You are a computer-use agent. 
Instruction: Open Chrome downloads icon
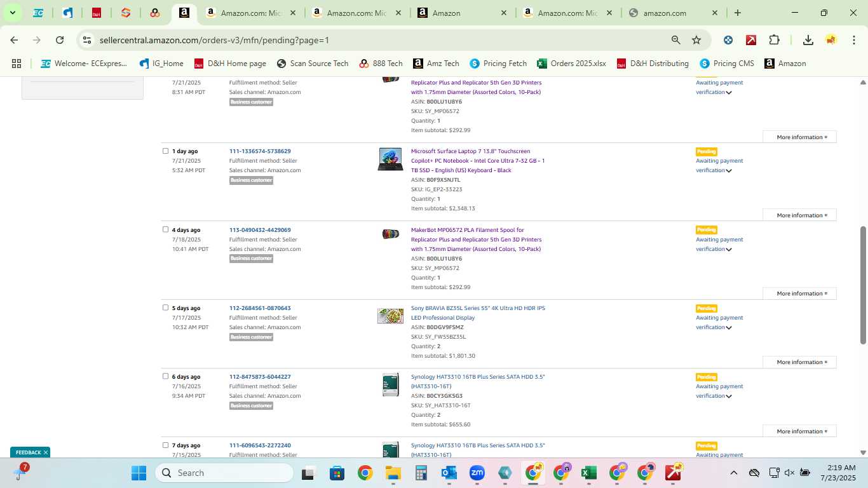[x=808, y=40]
